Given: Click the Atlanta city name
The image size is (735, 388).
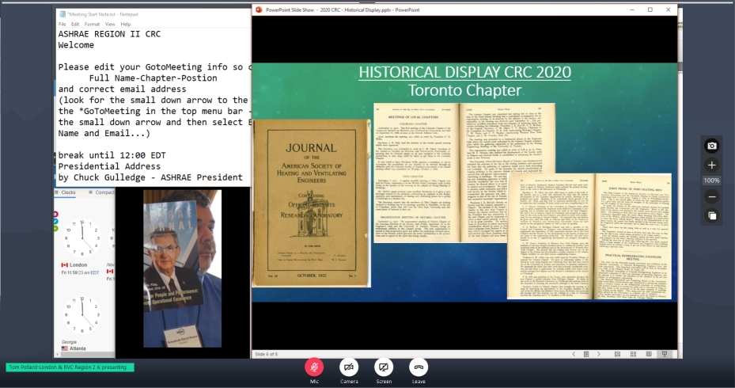Looking at the screenshot, I should click(x=78, y=348).
